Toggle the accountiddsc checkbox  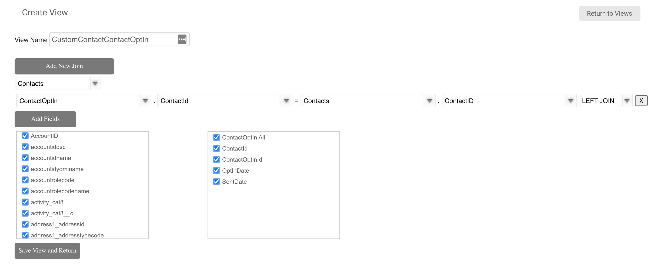[x=25, y=147]
